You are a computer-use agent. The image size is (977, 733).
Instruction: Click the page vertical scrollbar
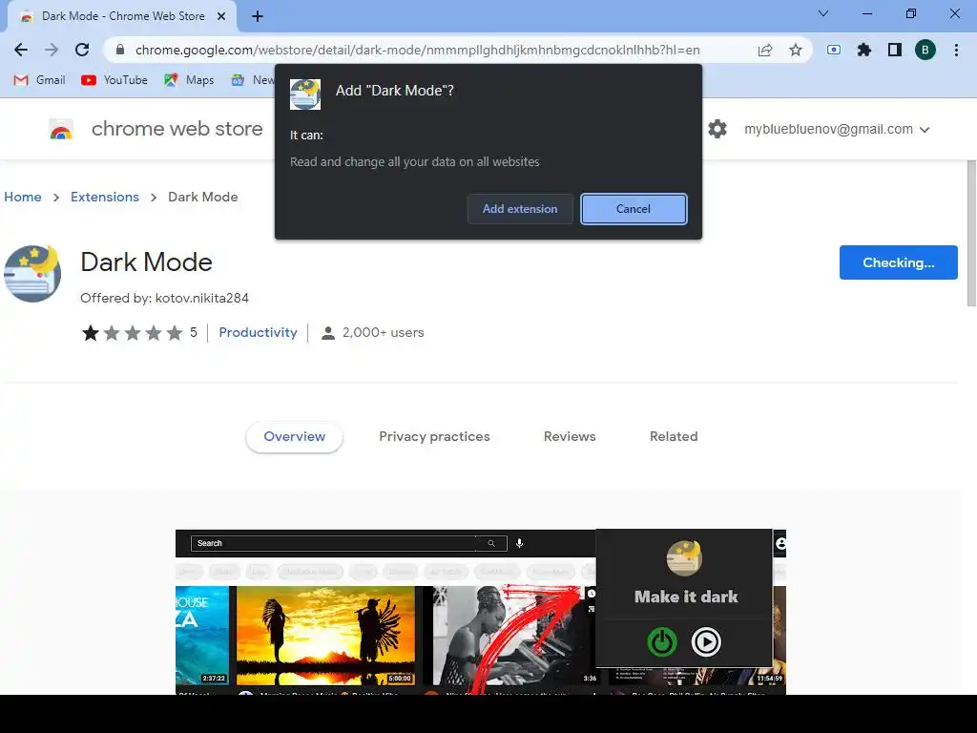(x=971, y=234)
